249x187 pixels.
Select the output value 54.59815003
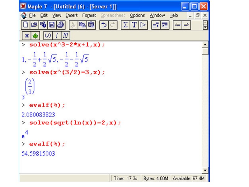[38, 154]
